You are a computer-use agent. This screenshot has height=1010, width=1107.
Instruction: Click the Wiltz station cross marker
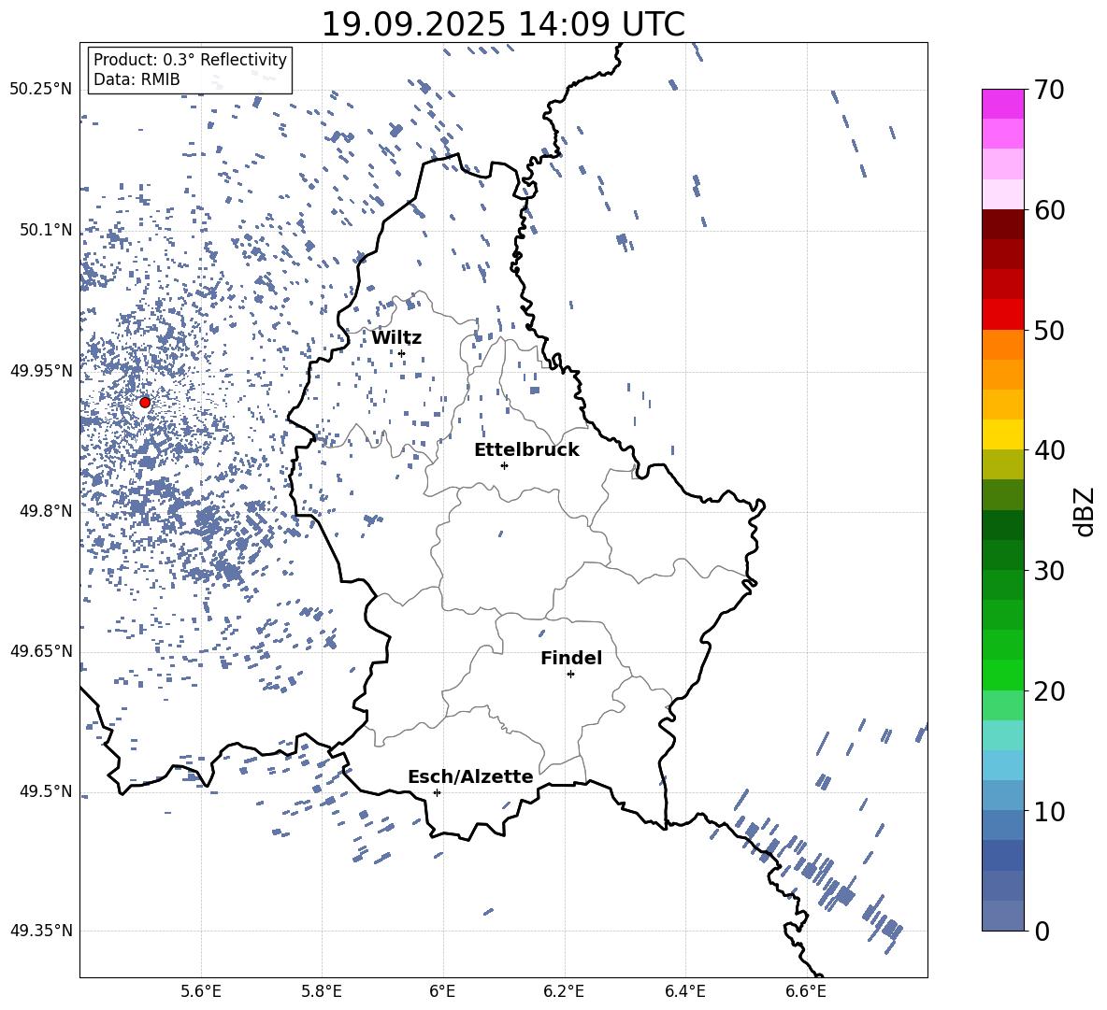(402, 353)
